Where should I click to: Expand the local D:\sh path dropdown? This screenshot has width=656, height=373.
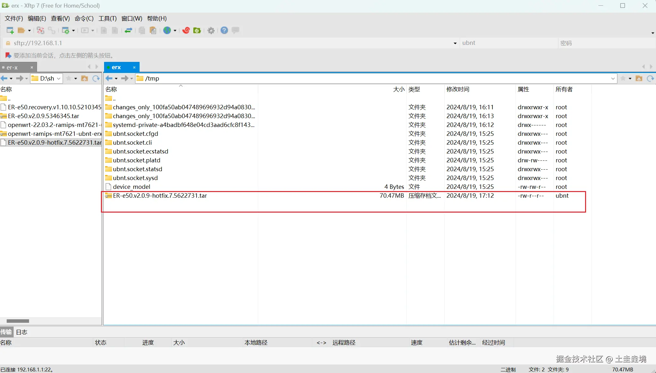[x=59, y=78]
